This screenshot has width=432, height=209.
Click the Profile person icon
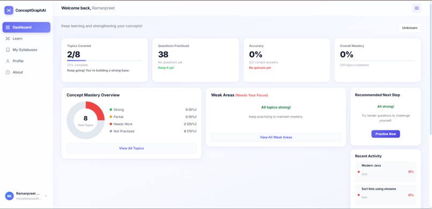(x=8, y=61)
